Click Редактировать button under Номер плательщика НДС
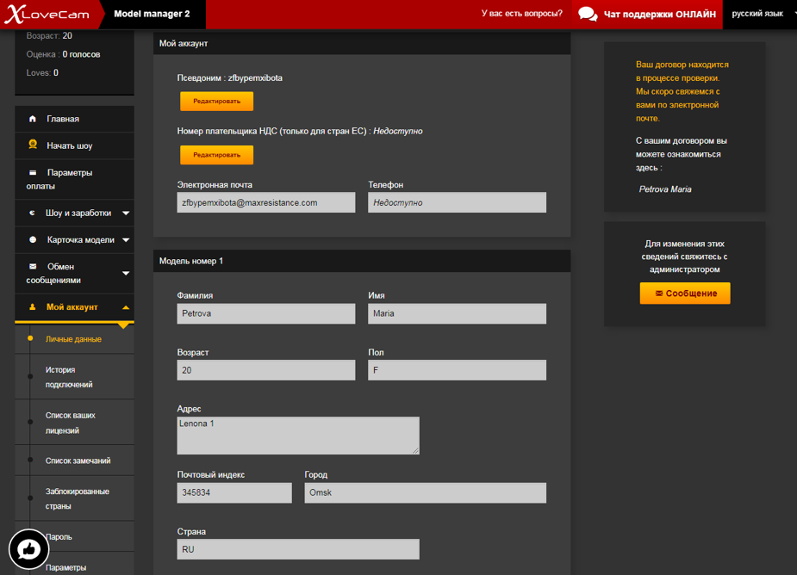This screenshot has height=575, width=797. [216, 155]
